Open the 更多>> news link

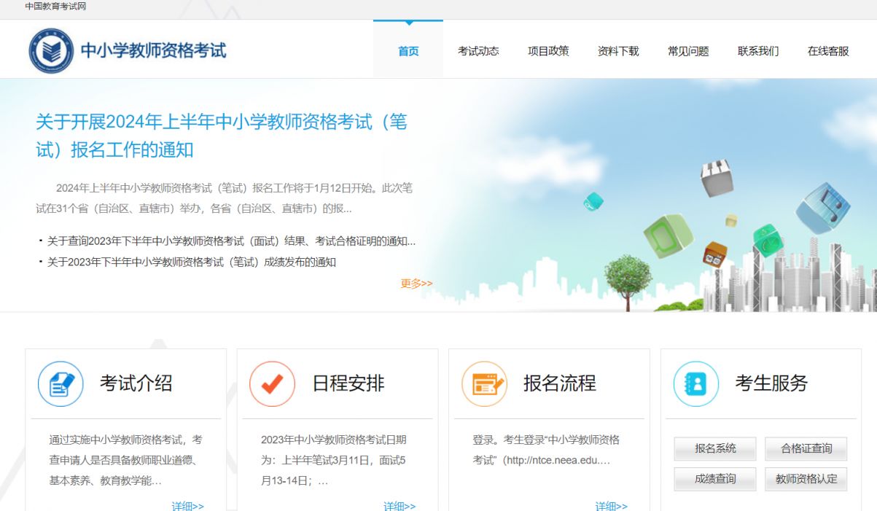(x=416, y=284)
